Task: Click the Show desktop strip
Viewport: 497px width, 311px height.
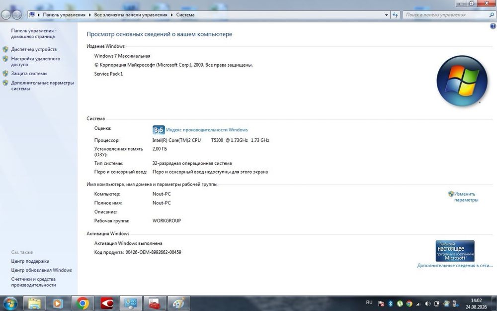Action: (x=495, y=304)
